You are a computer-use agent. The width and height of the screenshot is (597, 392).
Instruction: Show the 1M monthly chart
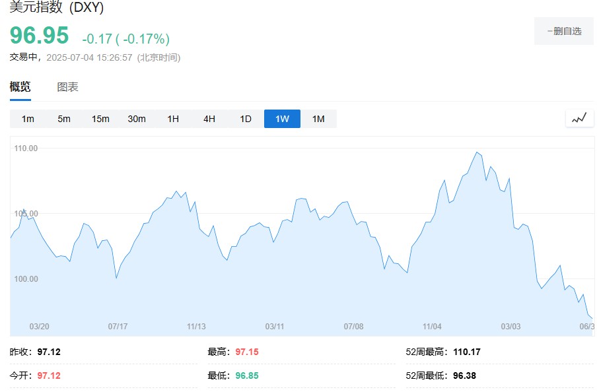(318, 119)
